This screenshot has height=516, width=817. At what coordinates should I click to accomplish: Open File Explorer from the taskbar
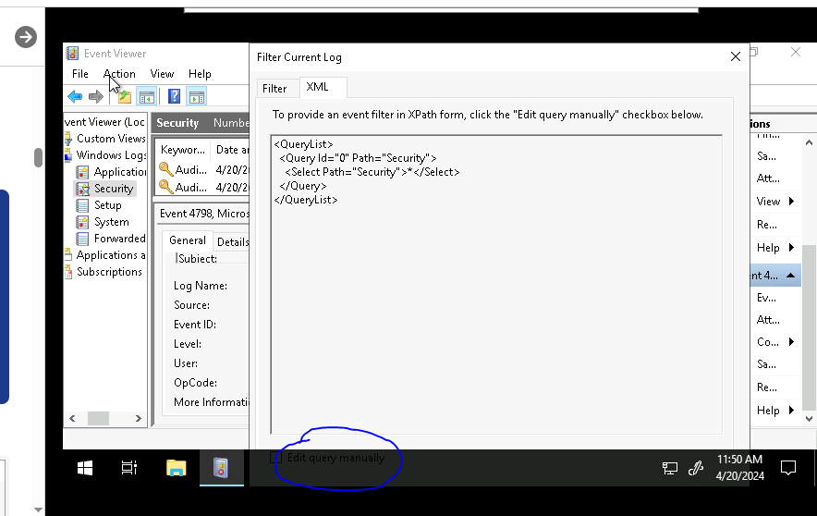176,468
